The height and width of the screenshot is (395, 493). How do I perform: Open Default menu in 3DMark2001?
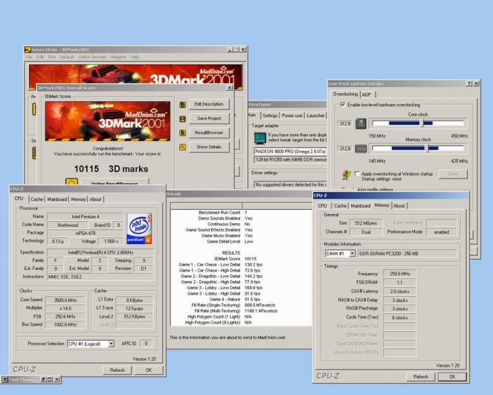pos(66,57)
